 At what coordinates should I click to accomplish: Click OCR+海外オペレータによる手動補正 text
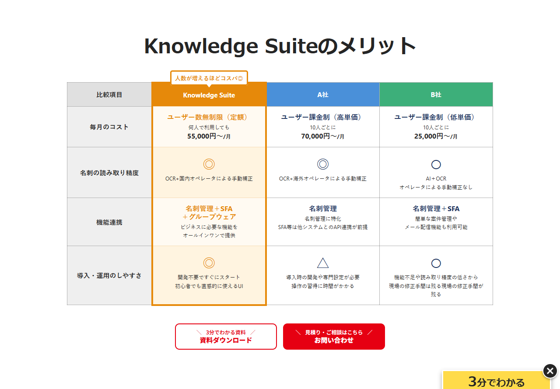coord(323,179)
